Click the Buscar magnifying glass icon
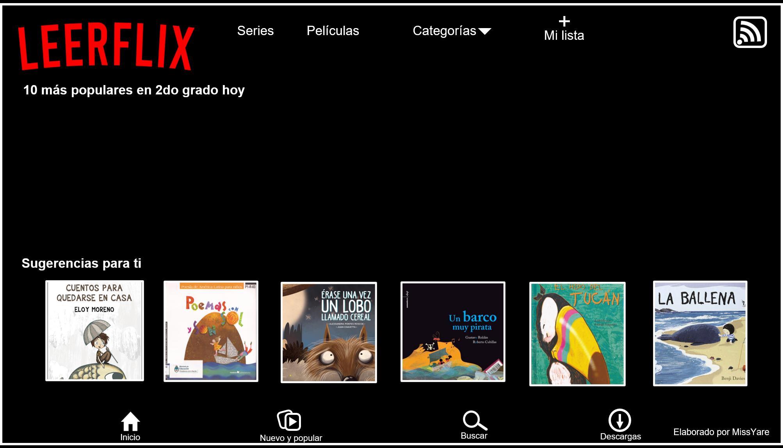 [x=475, y=420]
